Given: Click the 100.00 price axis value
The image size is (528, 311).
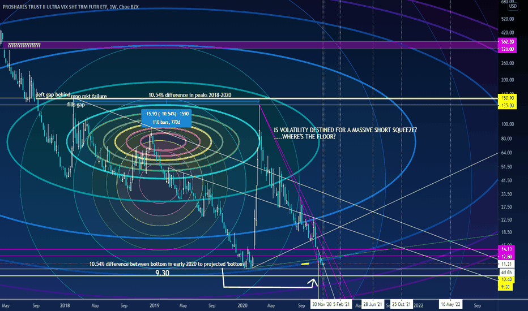Looking at the screenshot, I should [508, 124].
